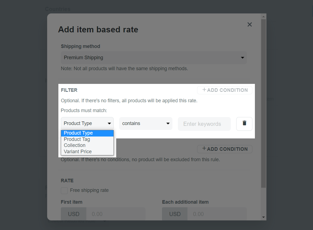Click the First item price field
Screen dimensions: 313x230
pos(116,214)
